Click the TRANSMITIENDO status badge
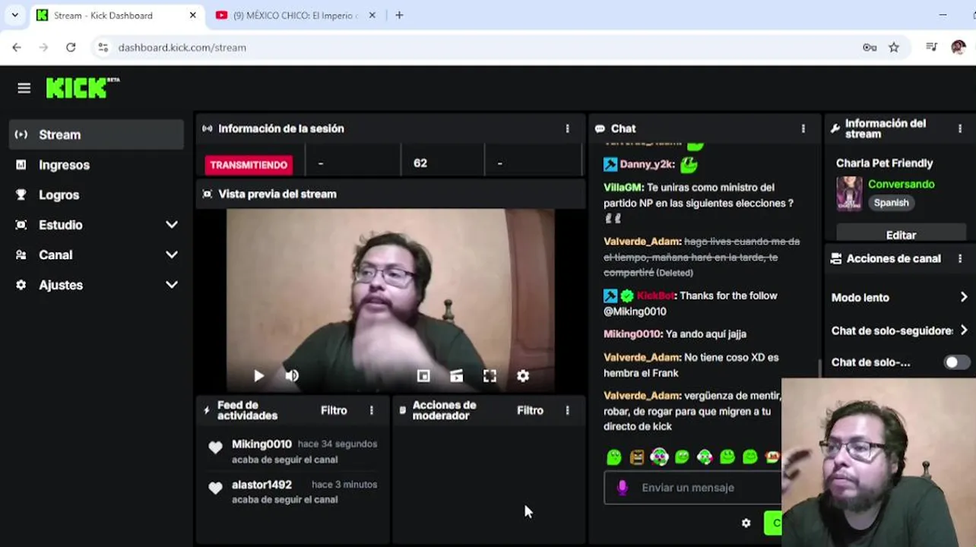Screen dimensions: 976x547 [x=249, y=165]
